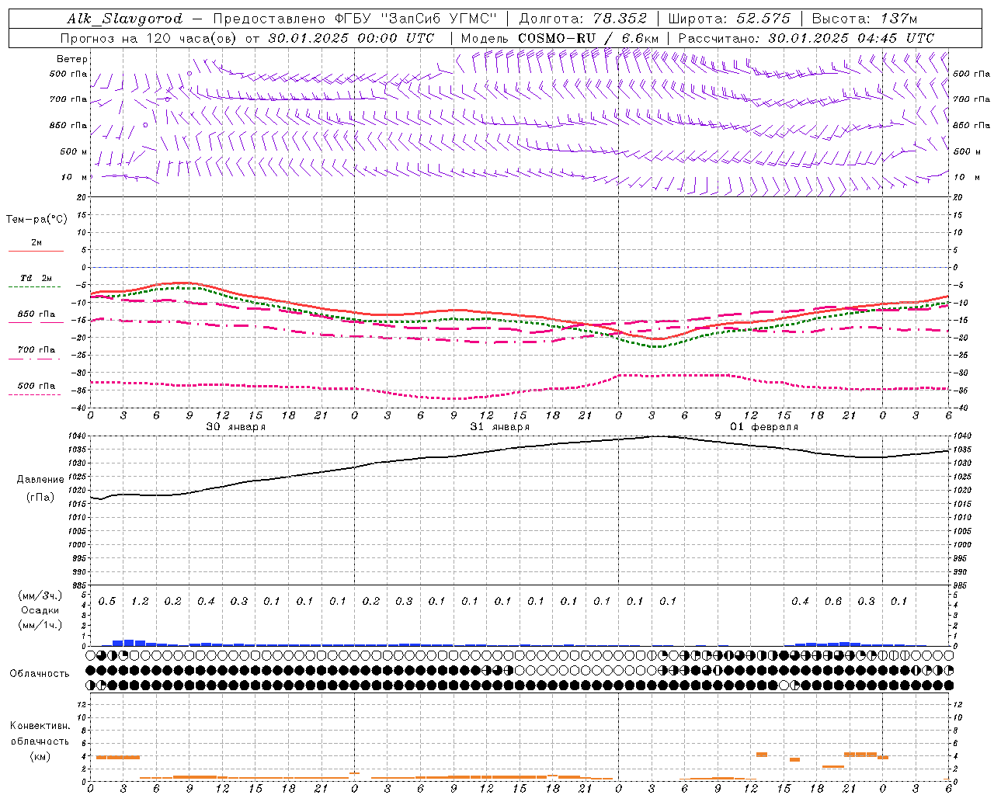Click the (мм/3ч.) precipitation unit label
994x795 pixels.
pyautogui.click(x=40, y=596)
